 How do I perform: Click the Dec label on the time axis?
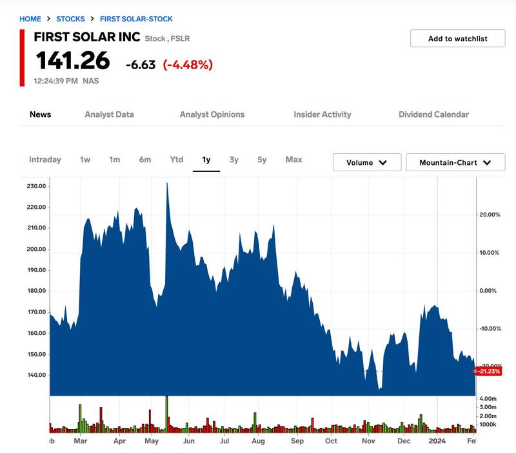tap(404, 441)
